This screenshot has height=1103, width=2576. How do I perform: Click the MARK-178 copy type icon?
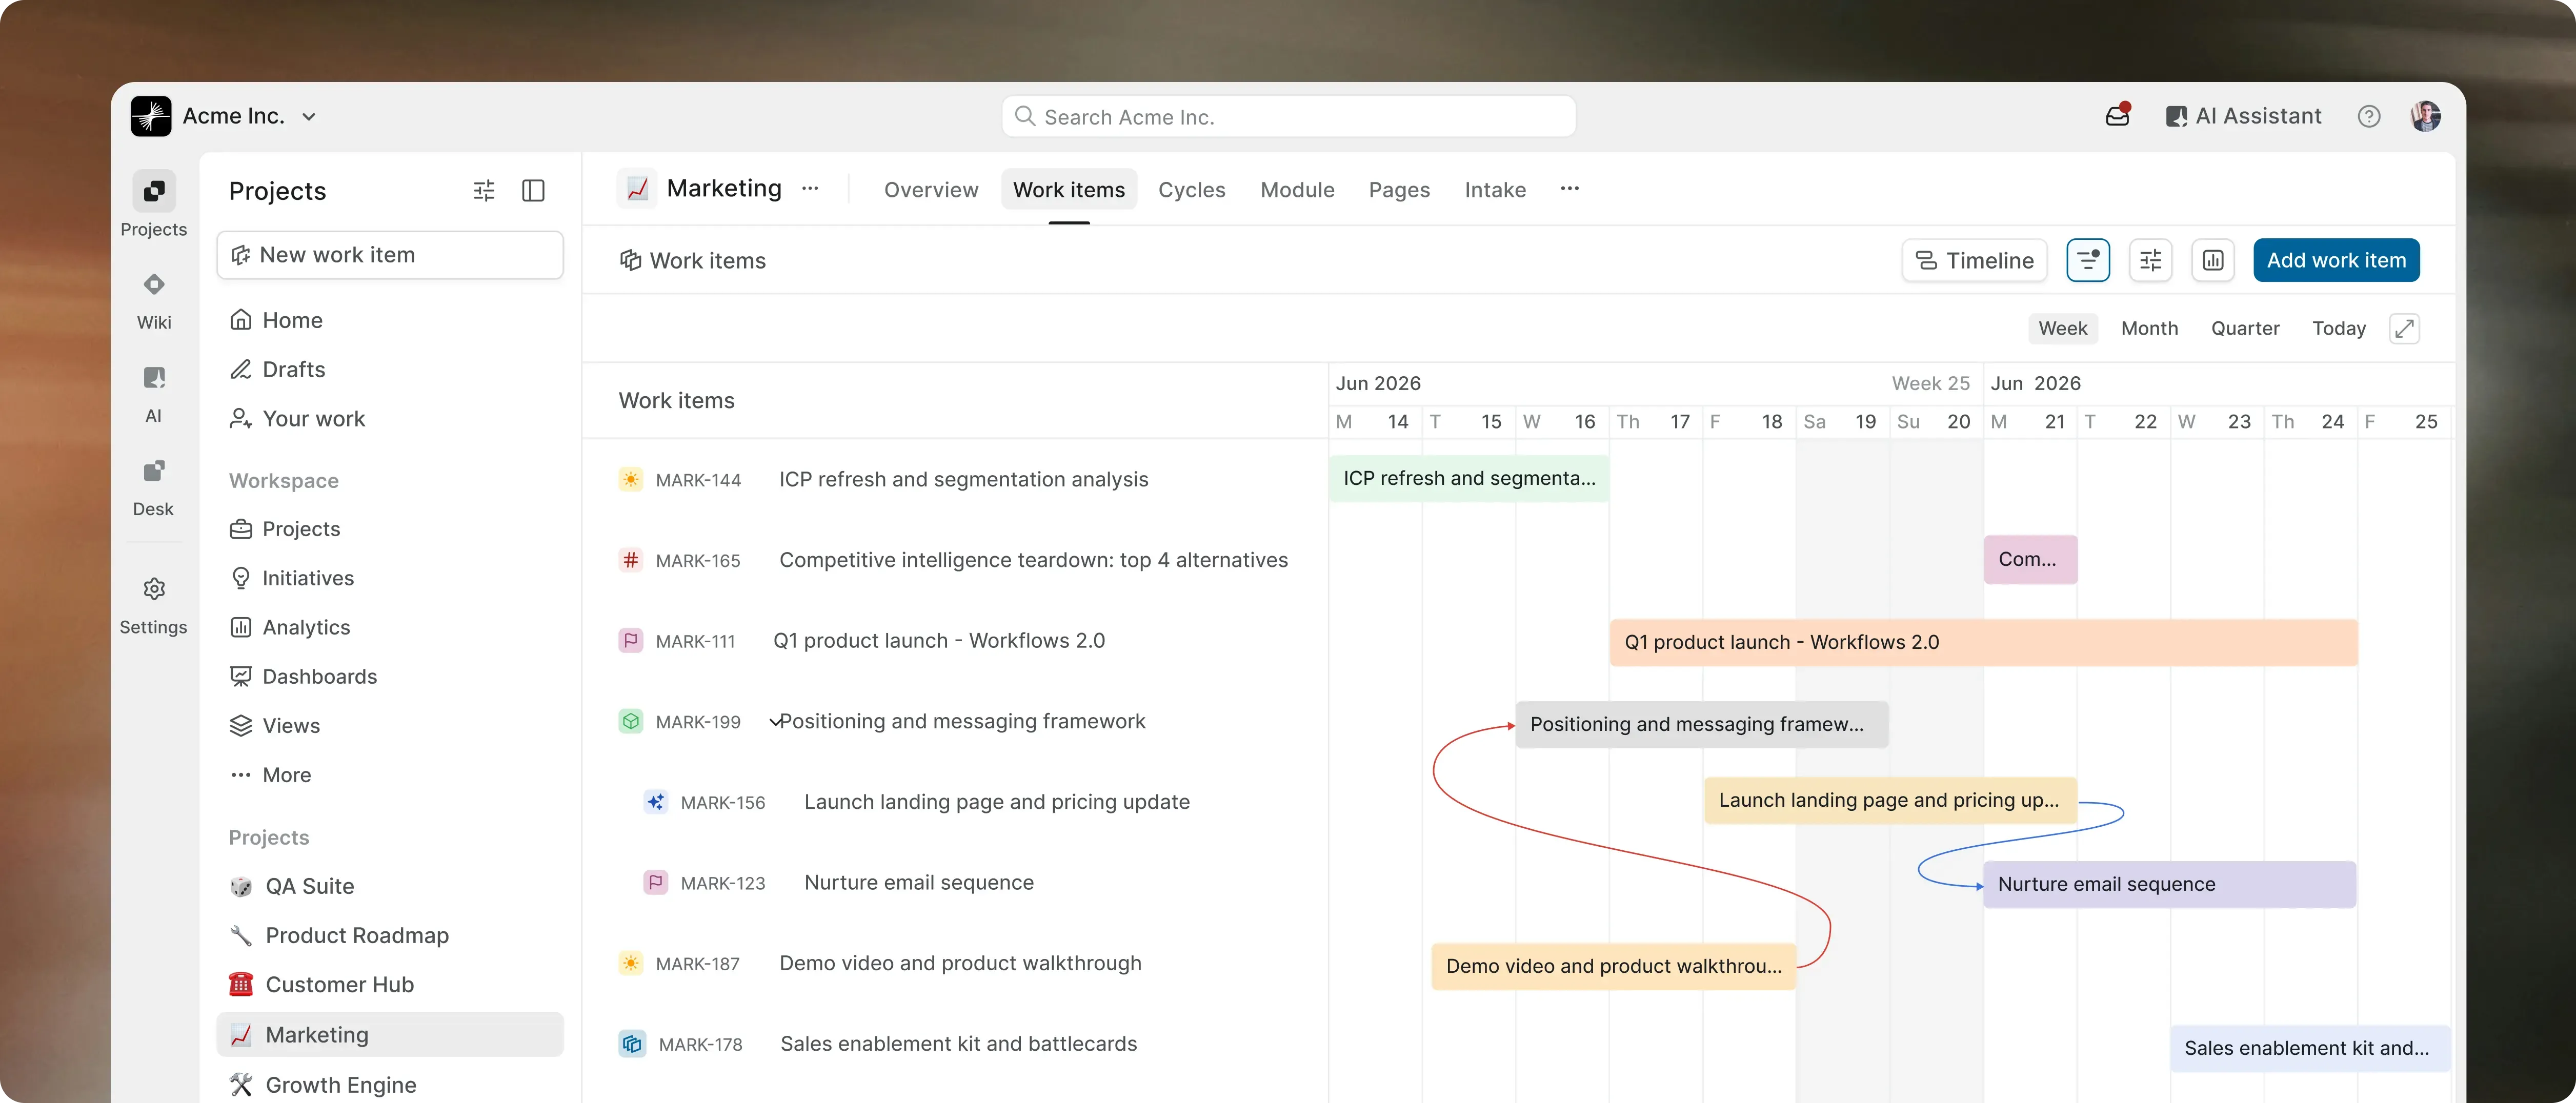coord(632,1044)
